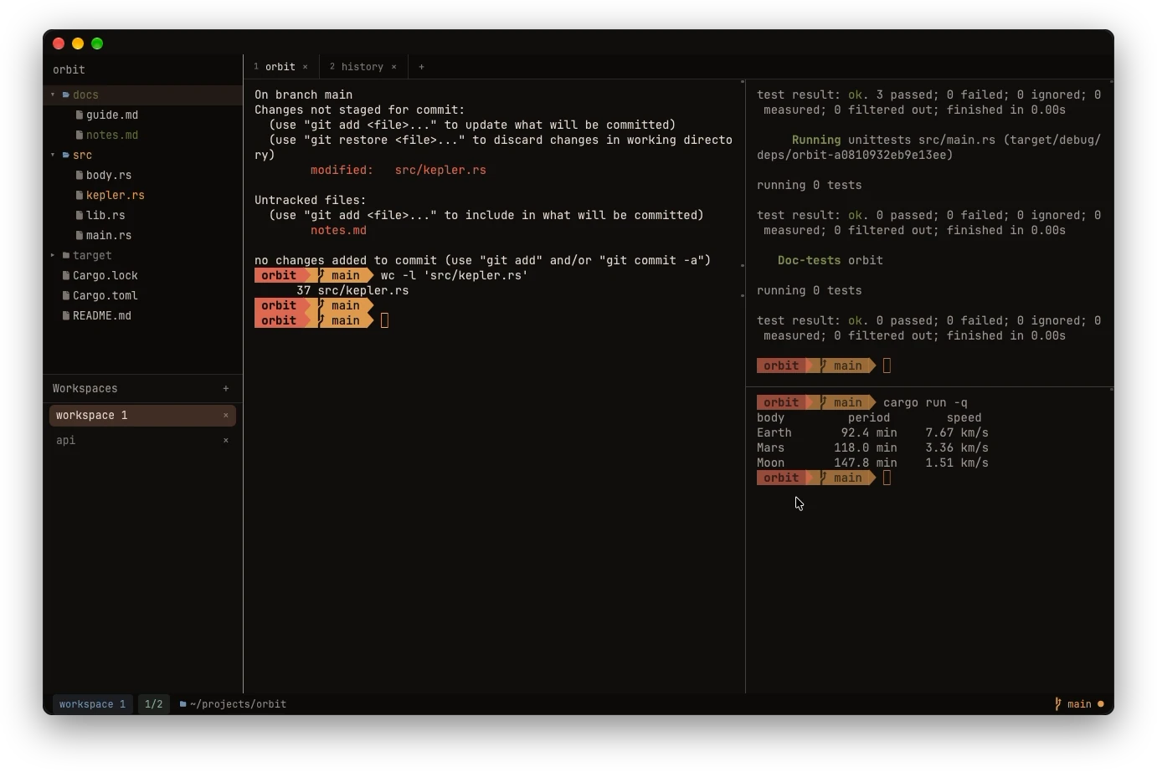Click the orbit project title in sidebar
Viewport: 1157px width, 772px height.
click(69, 70)
